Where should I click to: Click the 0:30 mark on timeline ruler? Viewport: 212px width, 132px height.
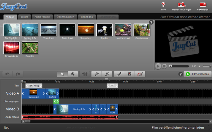[125, 81]
